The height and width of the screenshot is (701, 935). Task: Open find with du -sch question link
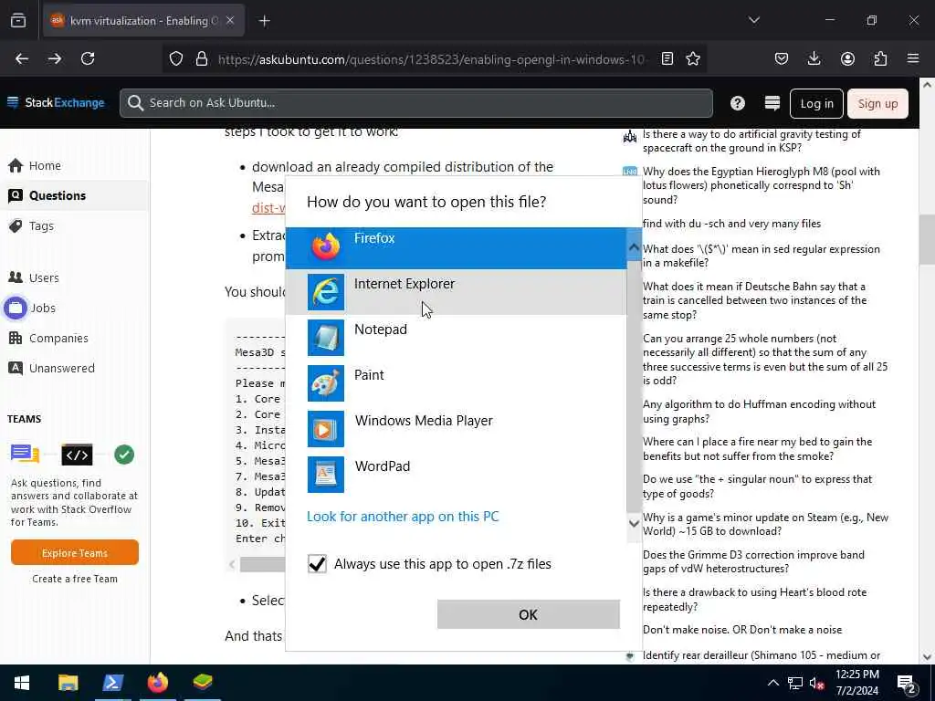pos(731,224)
